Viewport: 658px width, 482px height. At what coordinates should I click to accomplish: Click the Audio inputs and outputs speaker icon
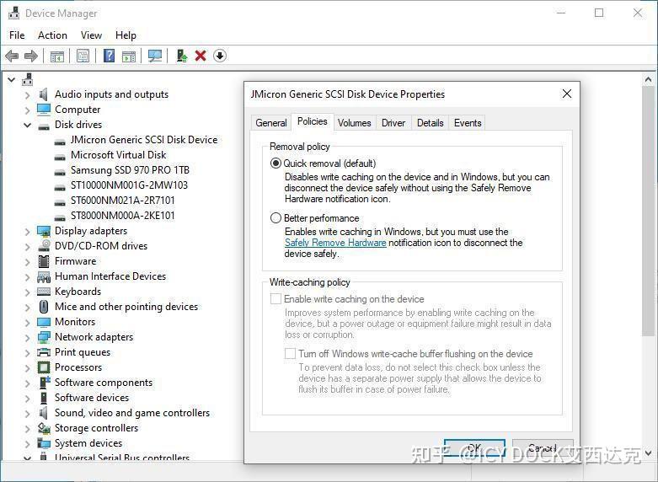point(43,94)
